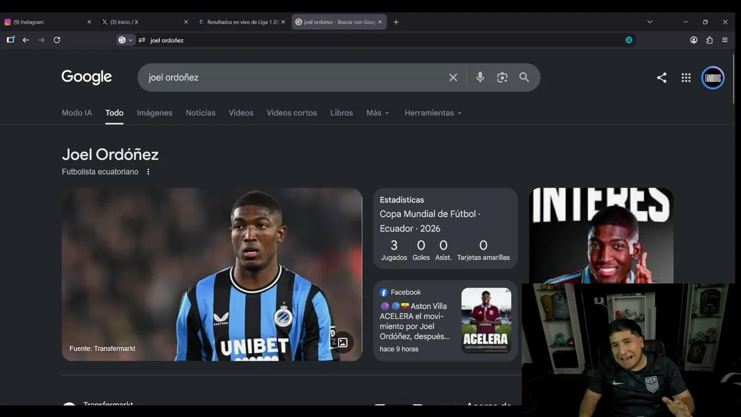
Task: Click the Fuente: Transfermarkt label
Action: click(x=102, y=349)
